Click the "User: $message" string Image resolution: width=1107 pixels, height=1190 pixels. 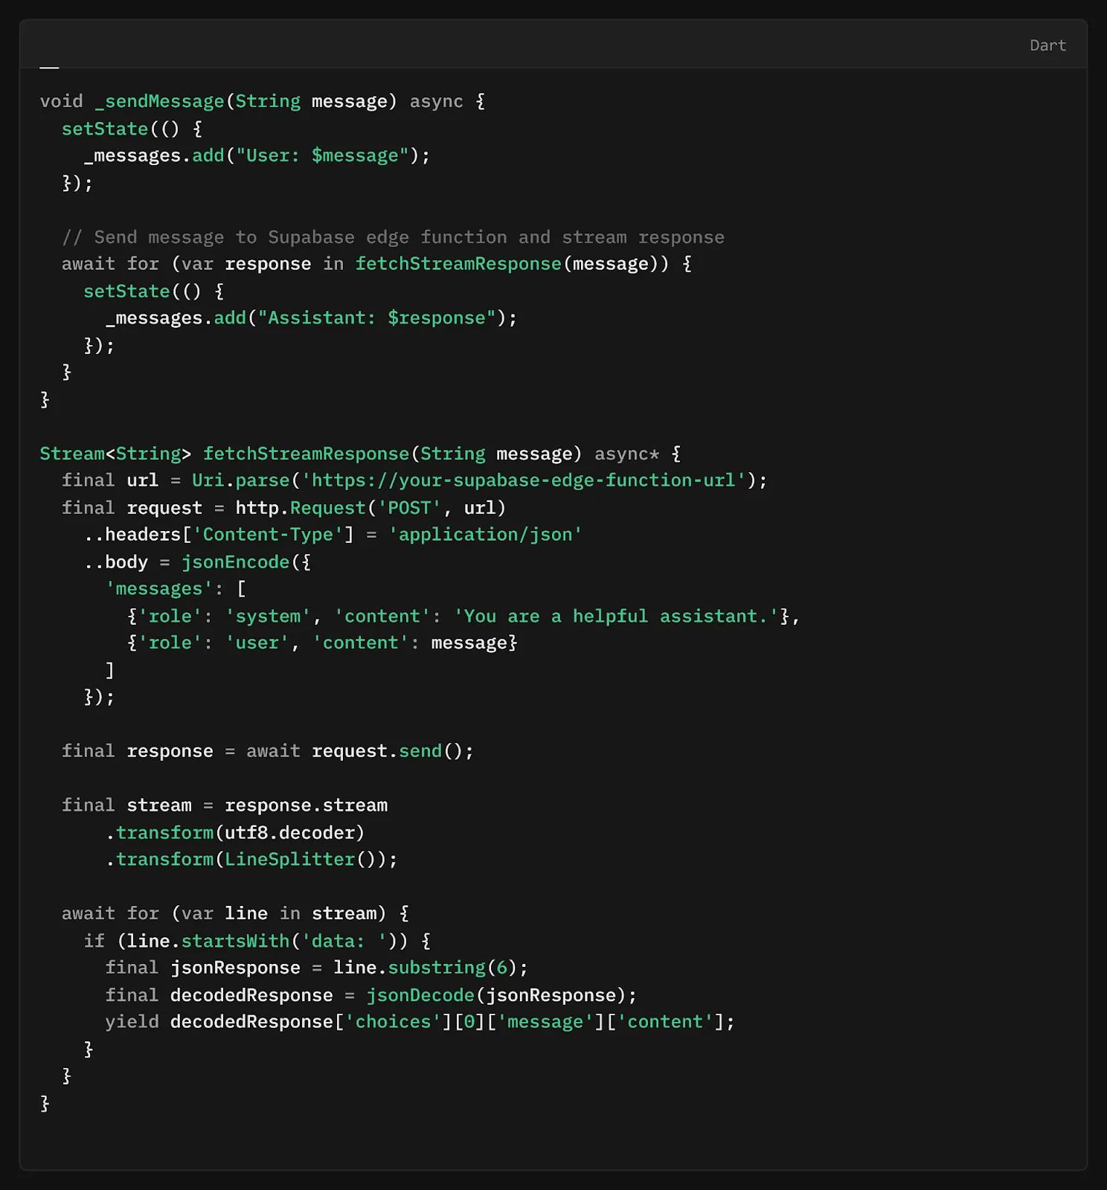322,155
